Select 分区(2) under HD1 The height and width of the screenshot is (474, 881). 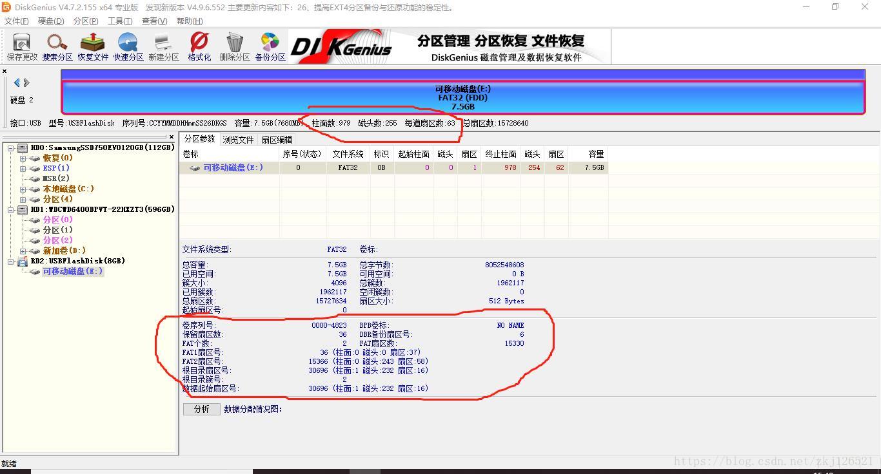point(58,240)
